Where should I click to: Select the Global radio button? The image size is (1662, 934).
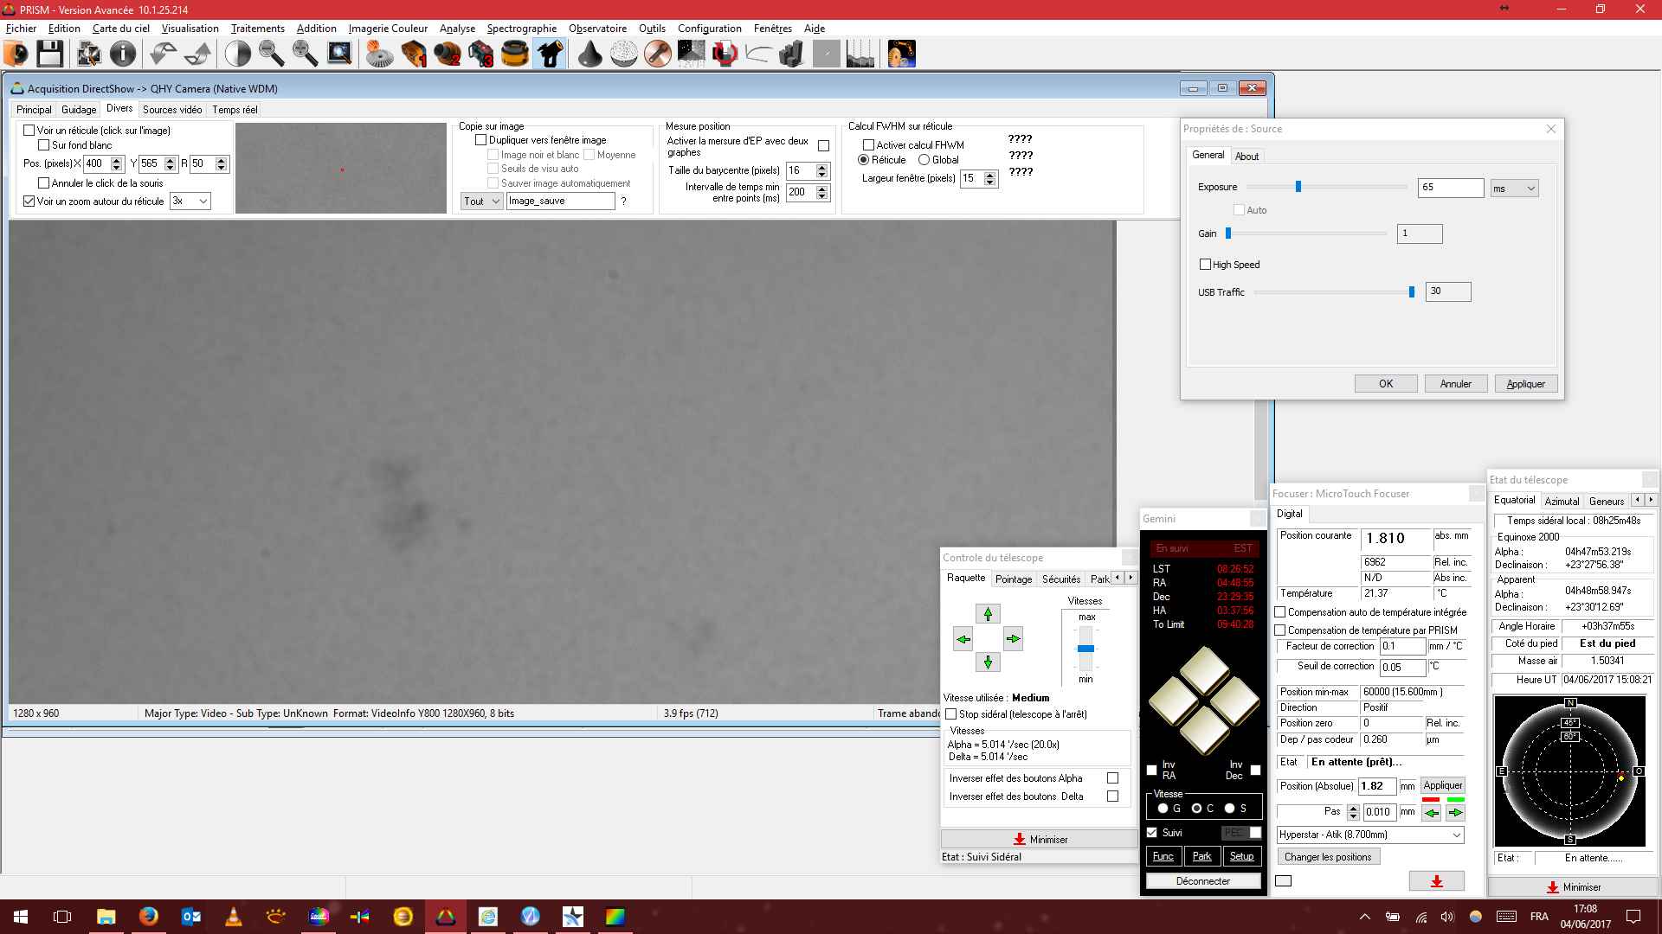pyautogui.click(x=924, y=160)
